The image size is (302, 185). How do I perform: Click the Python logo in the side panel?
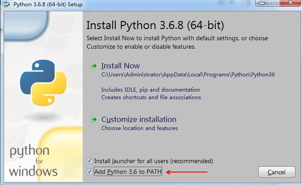(x=43, y=83)
